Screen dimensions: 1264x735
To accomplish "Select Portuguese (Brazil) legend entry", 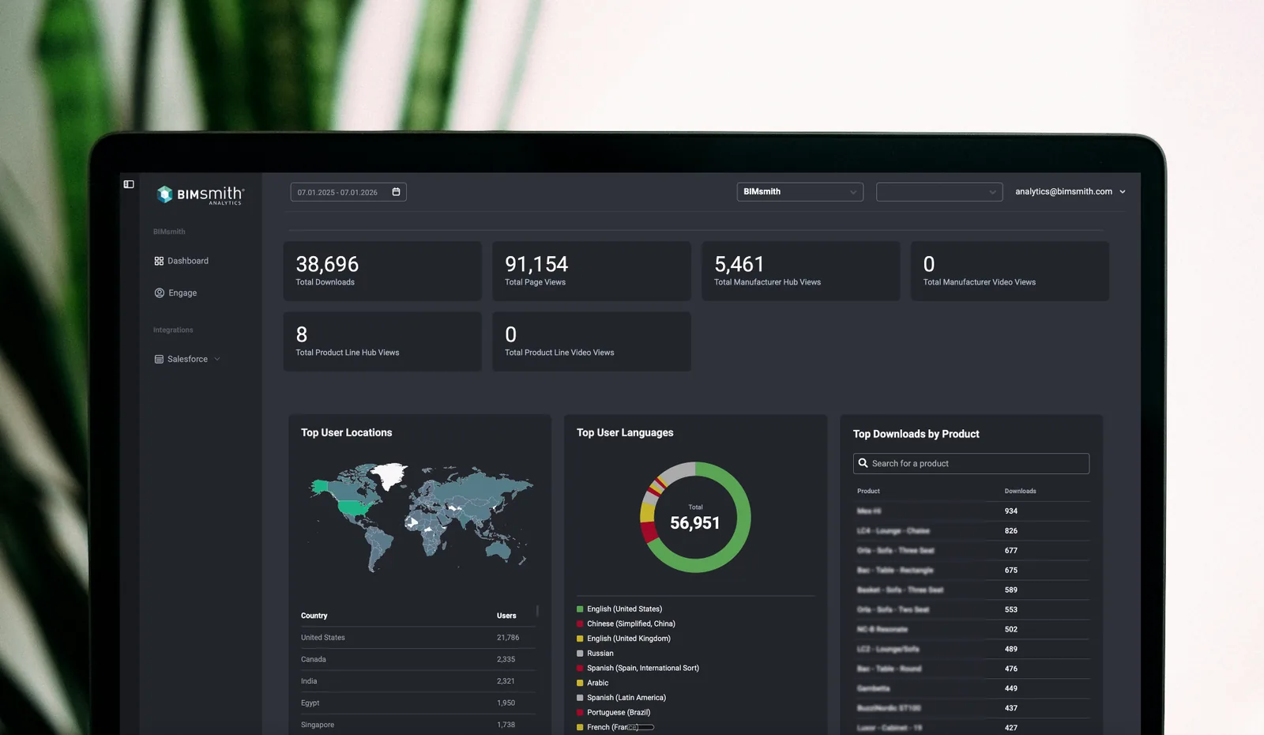I will pyautogui.click(x=614, y=713).
